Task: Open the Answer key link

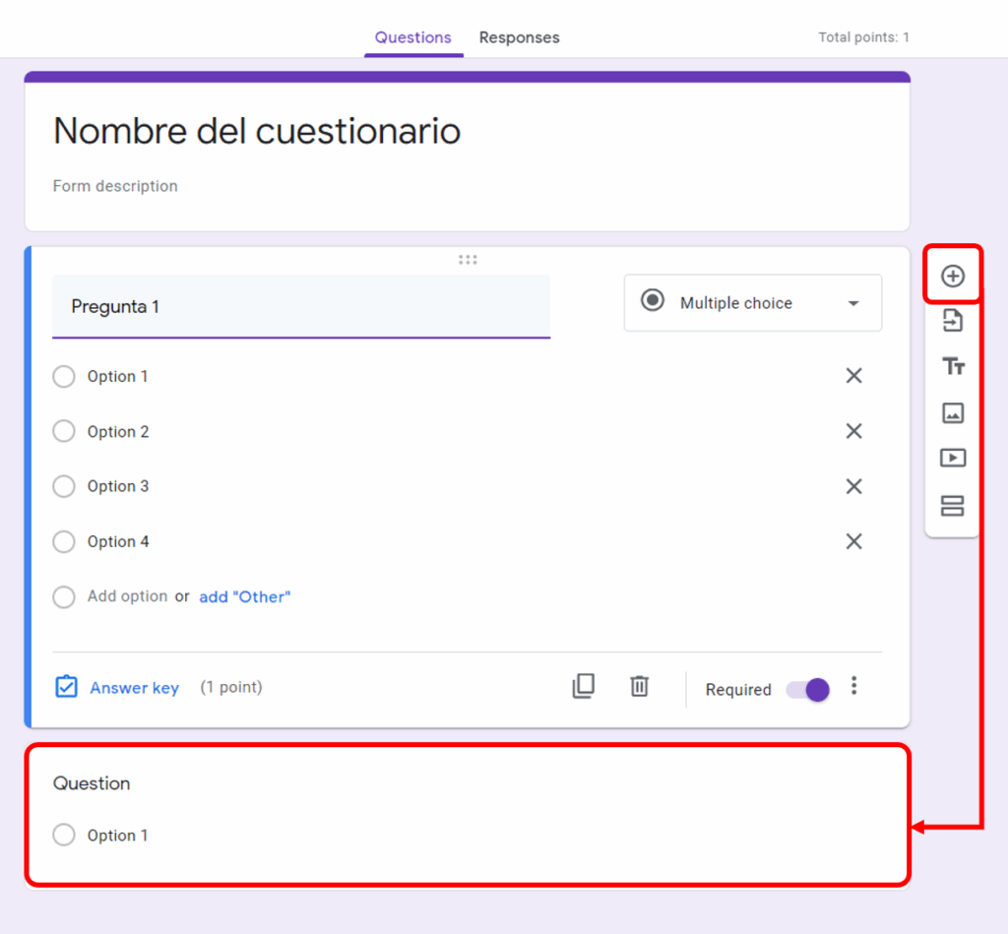Action: click(x=134, y=688)
